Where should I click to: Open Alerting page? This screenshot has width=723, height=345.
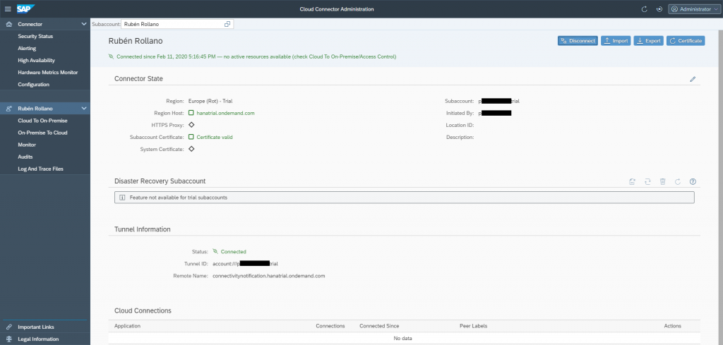[27, 49]
